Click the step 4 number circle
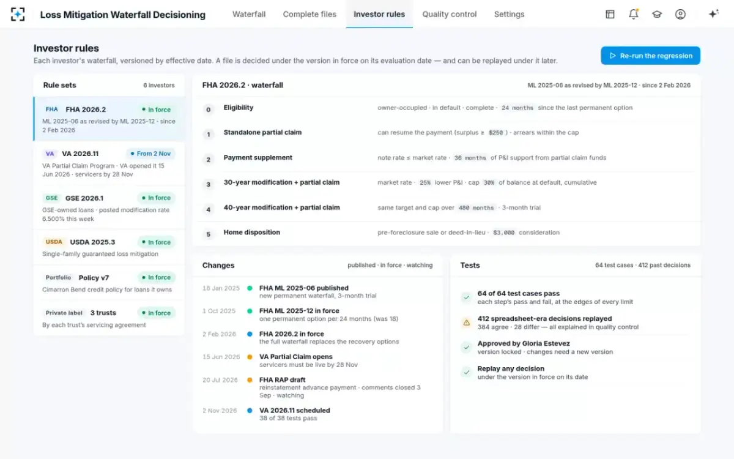734x459 pixels. point(209,209)
